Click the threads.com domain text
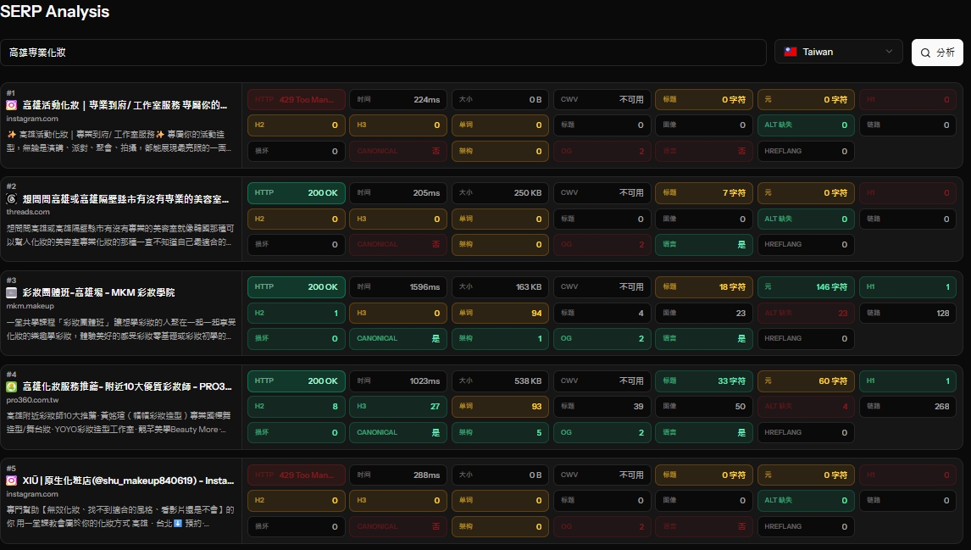 click(28, 212)
